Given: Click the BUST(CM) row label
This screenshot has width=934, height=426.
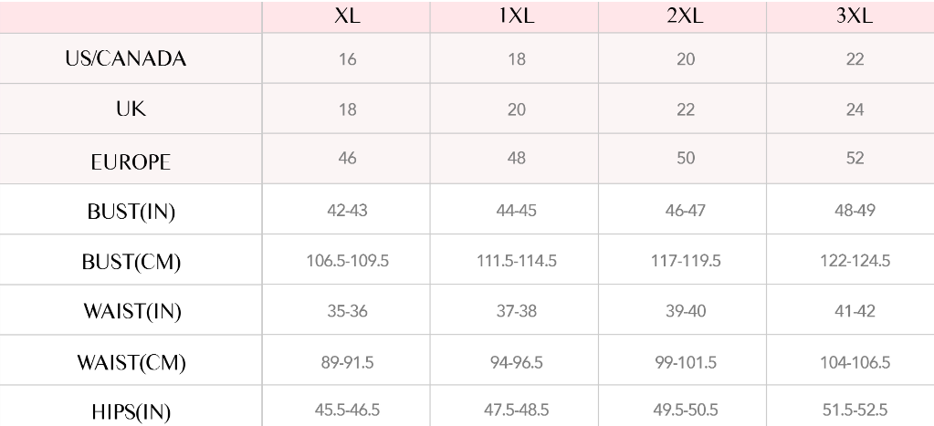Looking at the screenshot, I should [x=131, y=262].
